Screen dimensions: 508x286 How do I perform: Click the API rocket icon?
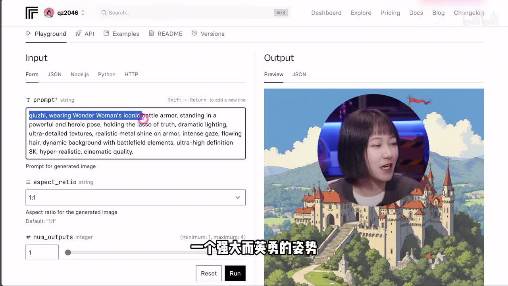[x=79, y=33]
